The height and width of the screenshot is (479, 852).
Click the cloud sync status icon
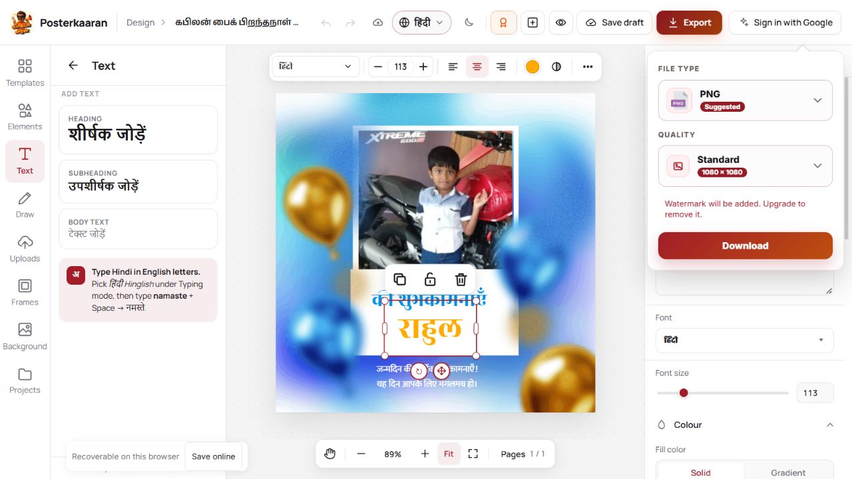(x=377, y=23)
